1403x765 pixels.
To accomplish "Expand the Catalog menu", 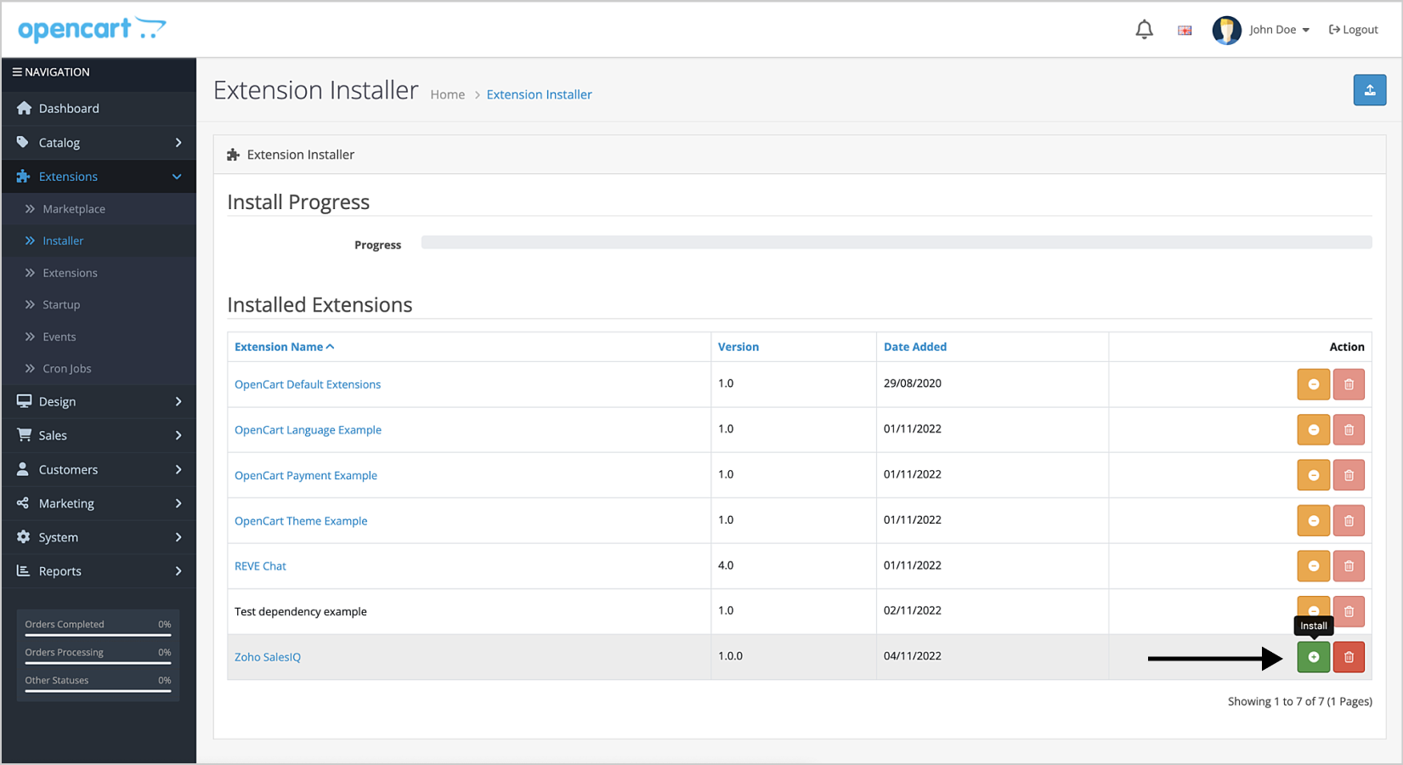I will [x=99, y=143].
